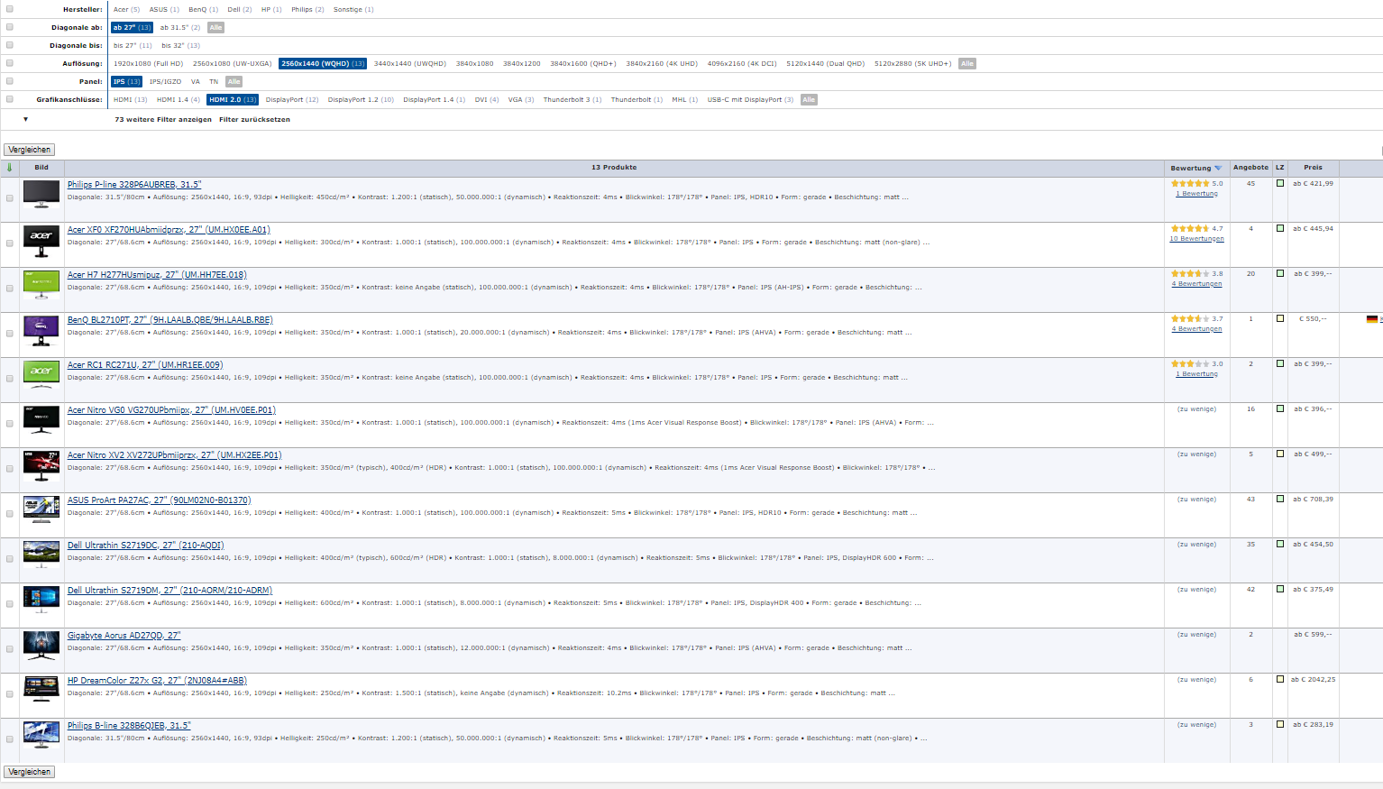Image resolution: width=1383 pixels, height=789 pixels.
Task: Tick the checkbox beside the Hersteller filter
Action: click(10, 9)
